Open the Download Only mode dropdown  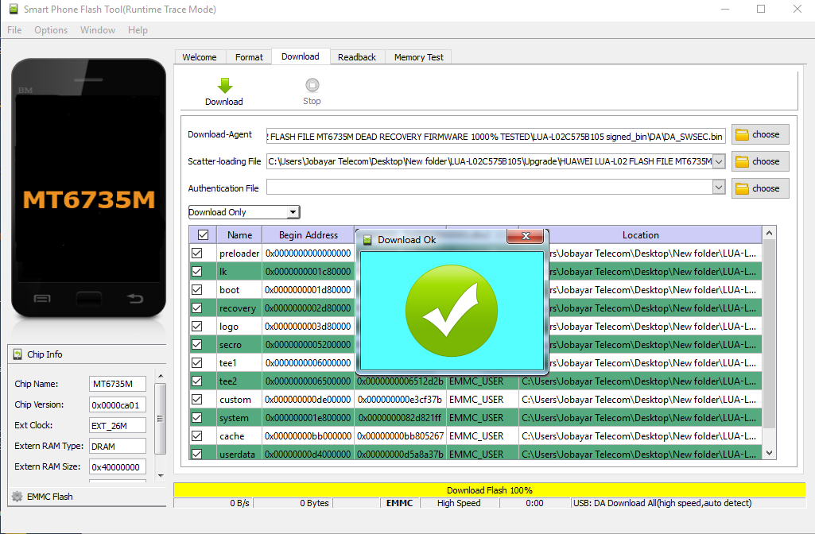293,212
